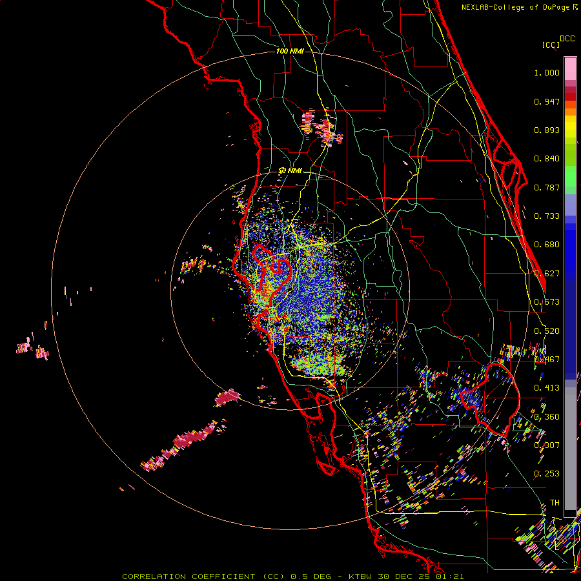Viewport: 581px width, 581px height.
Task: Click the 50 NMI range ring label
Action: (290, 171)
